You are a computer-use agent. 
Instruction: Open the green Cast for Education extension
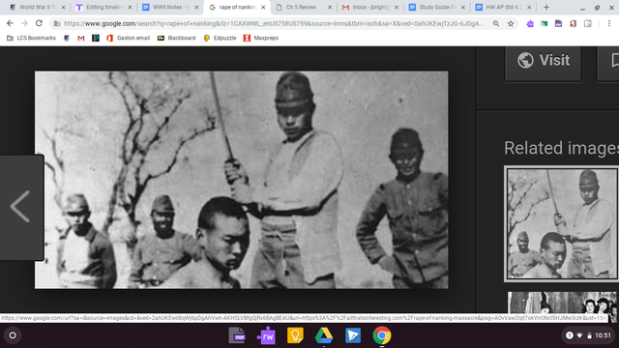(544, 23)
